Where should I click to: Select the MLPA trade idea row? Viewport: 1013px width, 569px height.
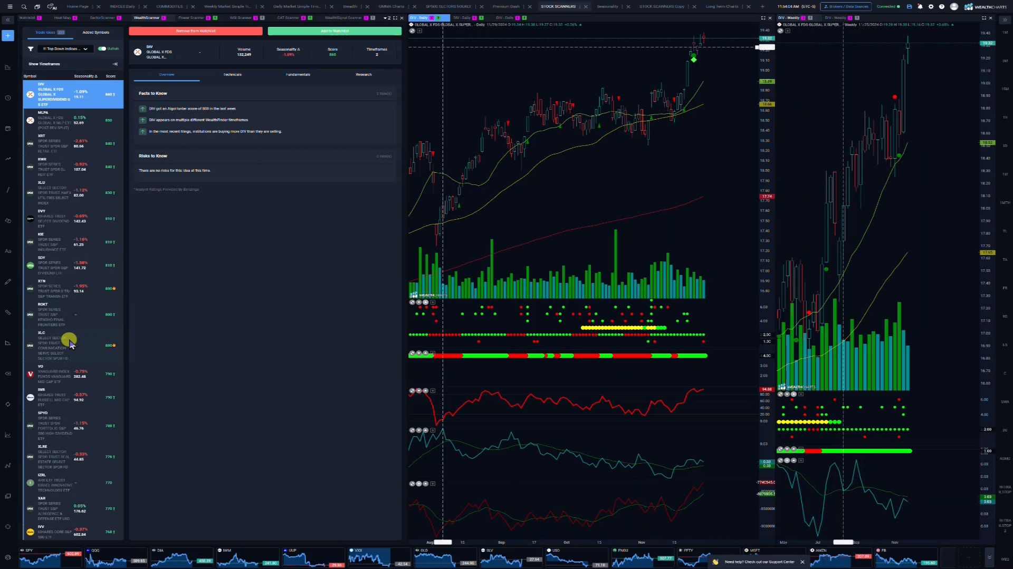point(73,120)
